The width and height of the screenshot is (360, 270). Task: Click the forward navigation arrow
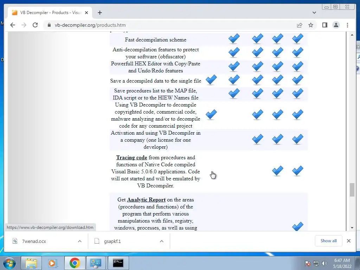tap(24, 25)
